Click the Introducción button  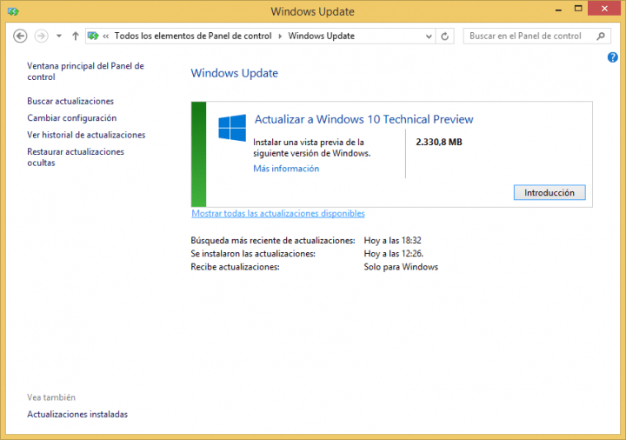[549, 192]
